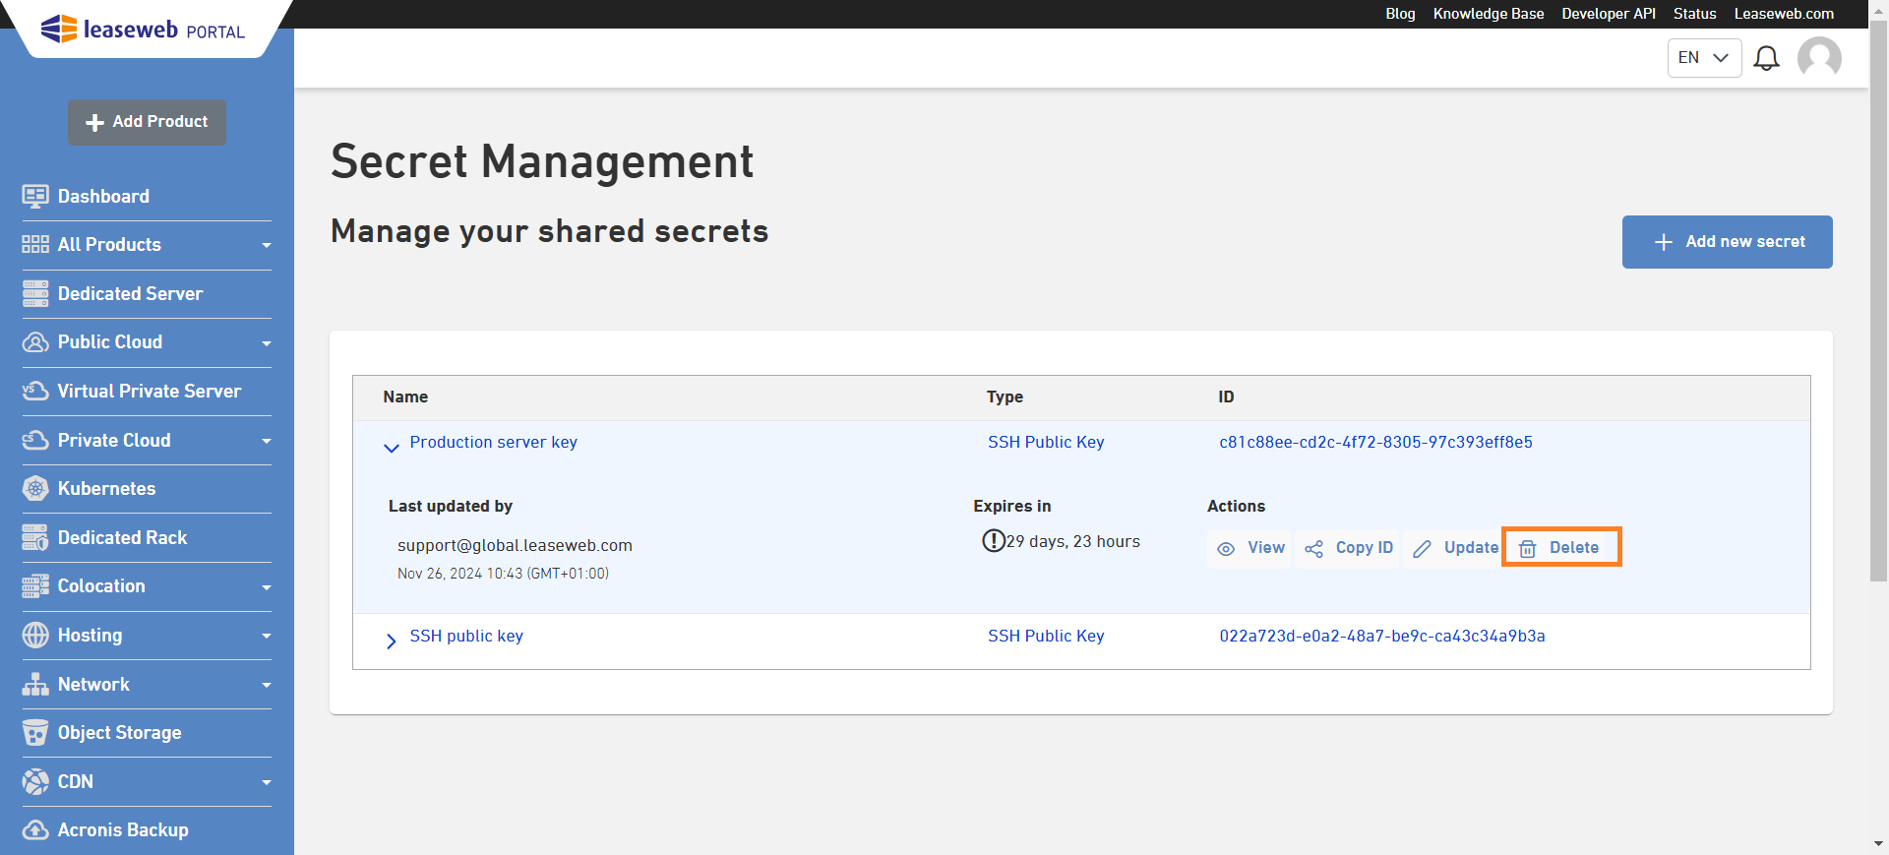Click the Add Product button
Viewport: 1889px width, 855px height.
point(147,122)
